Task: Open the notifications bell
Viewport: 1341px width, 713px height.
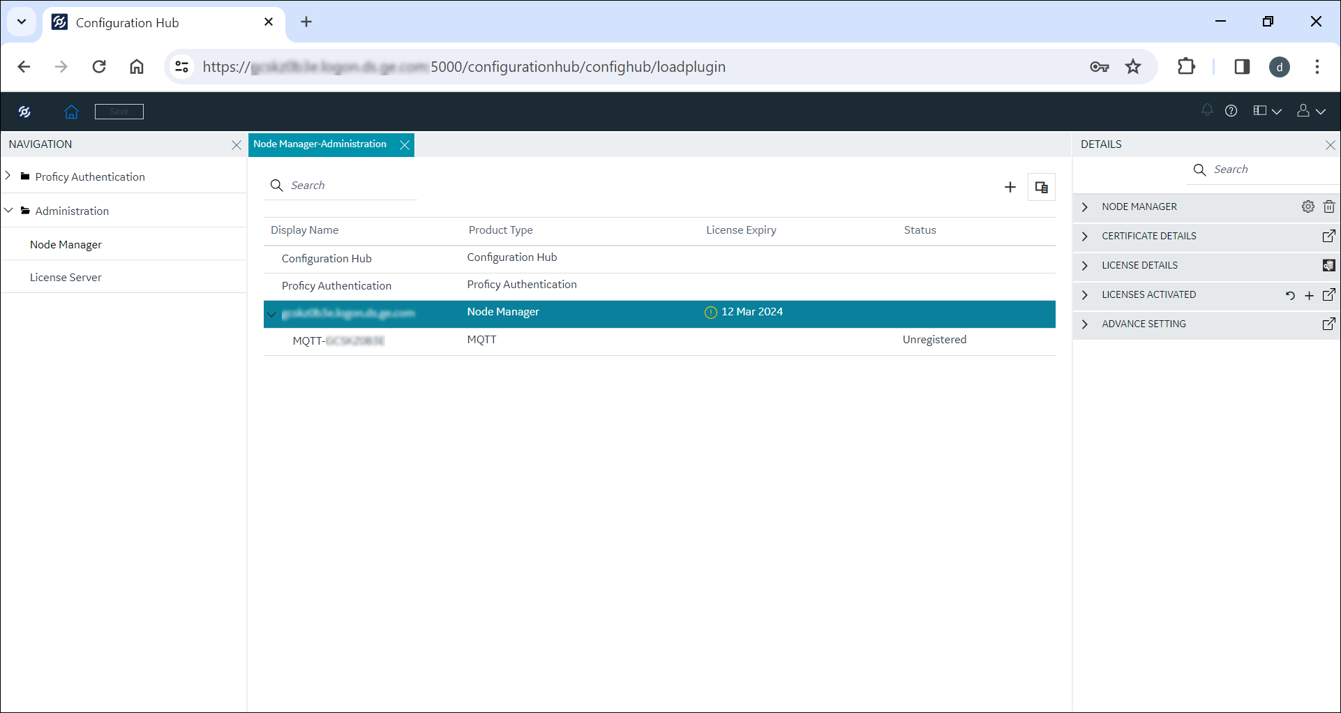Action: (x=1207, y=110)
